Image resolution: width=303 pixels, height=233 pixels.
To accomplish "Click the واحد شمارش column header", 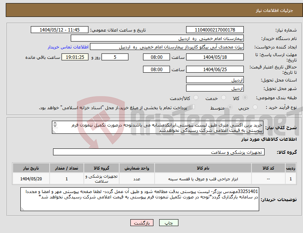I will pyautogui.click(x=137, y=168).
